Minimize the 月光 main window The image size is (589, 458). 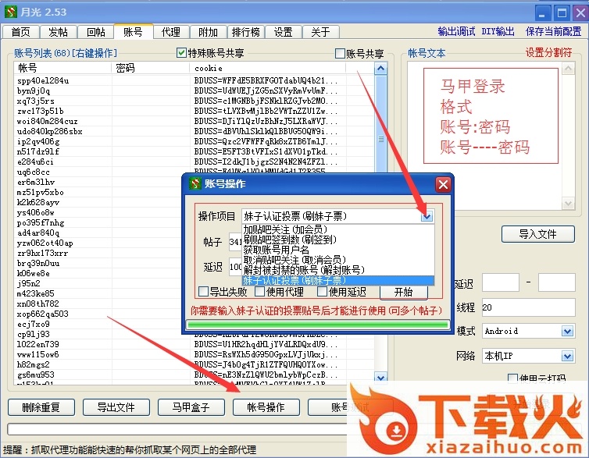(540, 11)
